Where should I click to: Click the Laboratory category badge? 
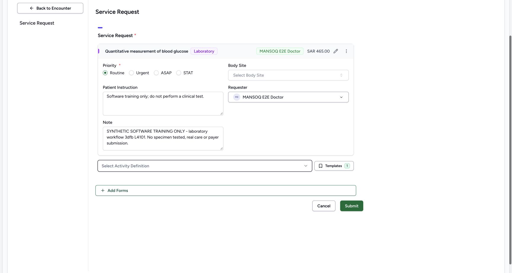point(204,51)
